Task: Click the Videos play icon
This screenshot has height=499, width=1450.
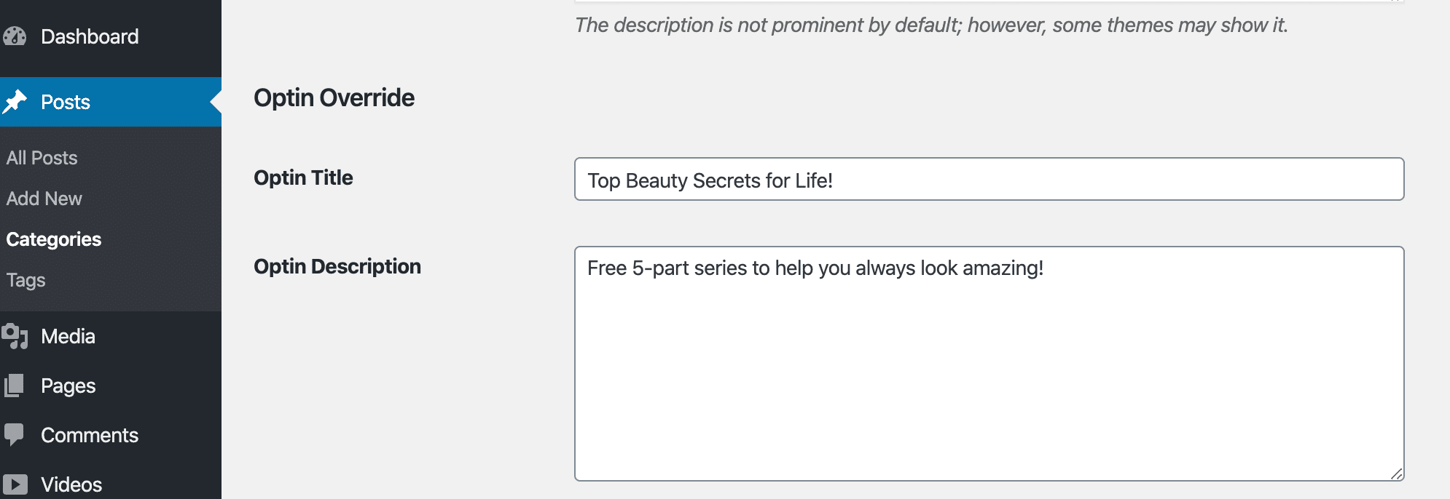Action: [15, 484]
